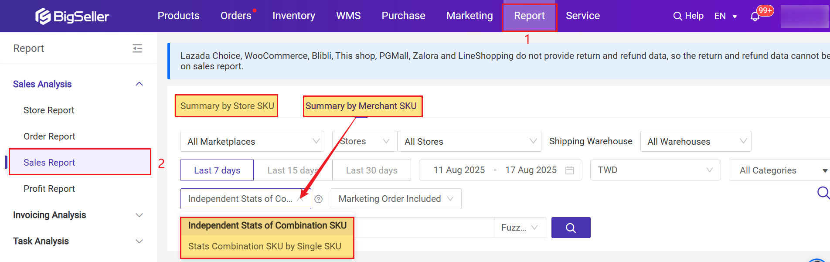This screenshot has width=830, height=262.
Task: Collapse the Report sidebar menu icon
Action: click(x=137, y=48)
